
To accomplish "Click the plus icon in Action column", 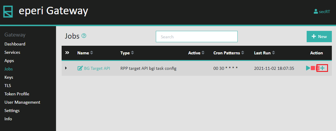I will (x=322, y=68).
